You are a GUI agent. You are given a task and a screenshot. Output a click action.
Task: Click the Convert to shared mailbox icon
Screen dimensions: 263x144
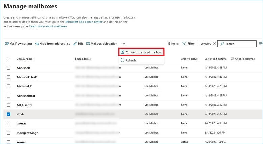pyautogui.click(x=122, y=52)
